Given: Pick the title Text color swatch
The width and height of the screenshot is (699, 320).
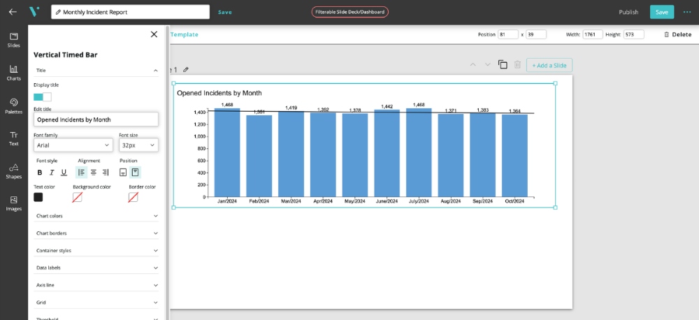Looking at the screenshot, I should pos(38,197).
